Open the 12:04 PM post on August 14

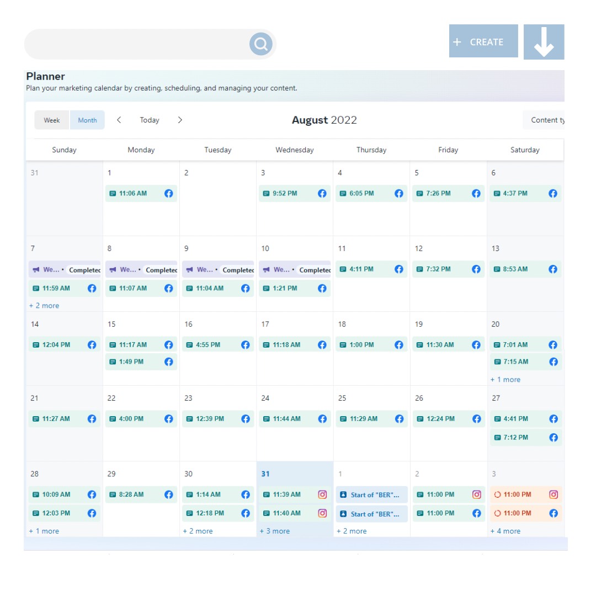click(x=65, y=345)
